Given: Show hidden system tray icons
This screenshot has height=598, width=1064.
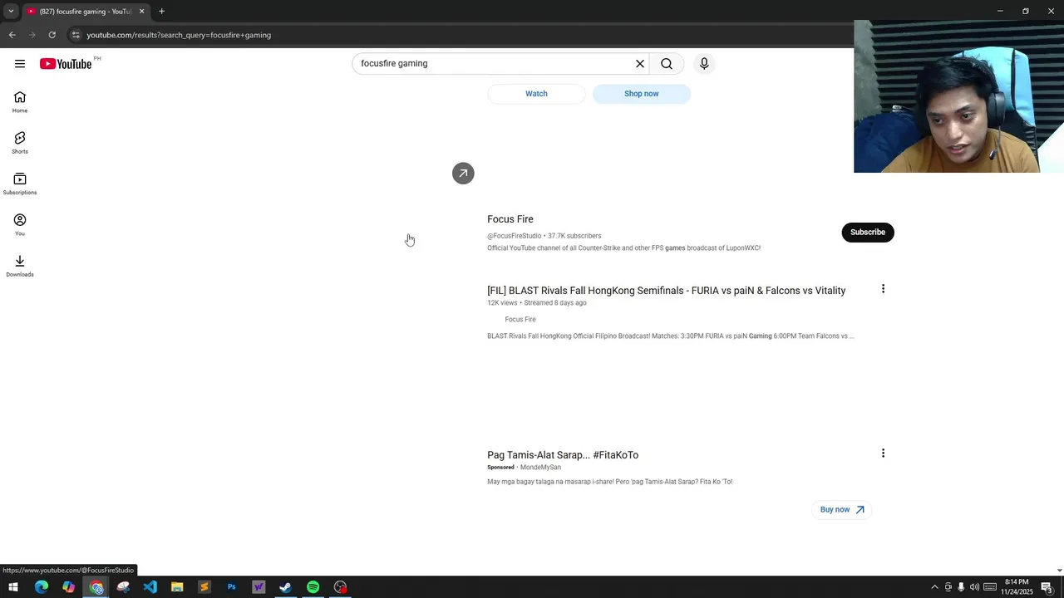Looking at the screenshot, I should point(934,587).
